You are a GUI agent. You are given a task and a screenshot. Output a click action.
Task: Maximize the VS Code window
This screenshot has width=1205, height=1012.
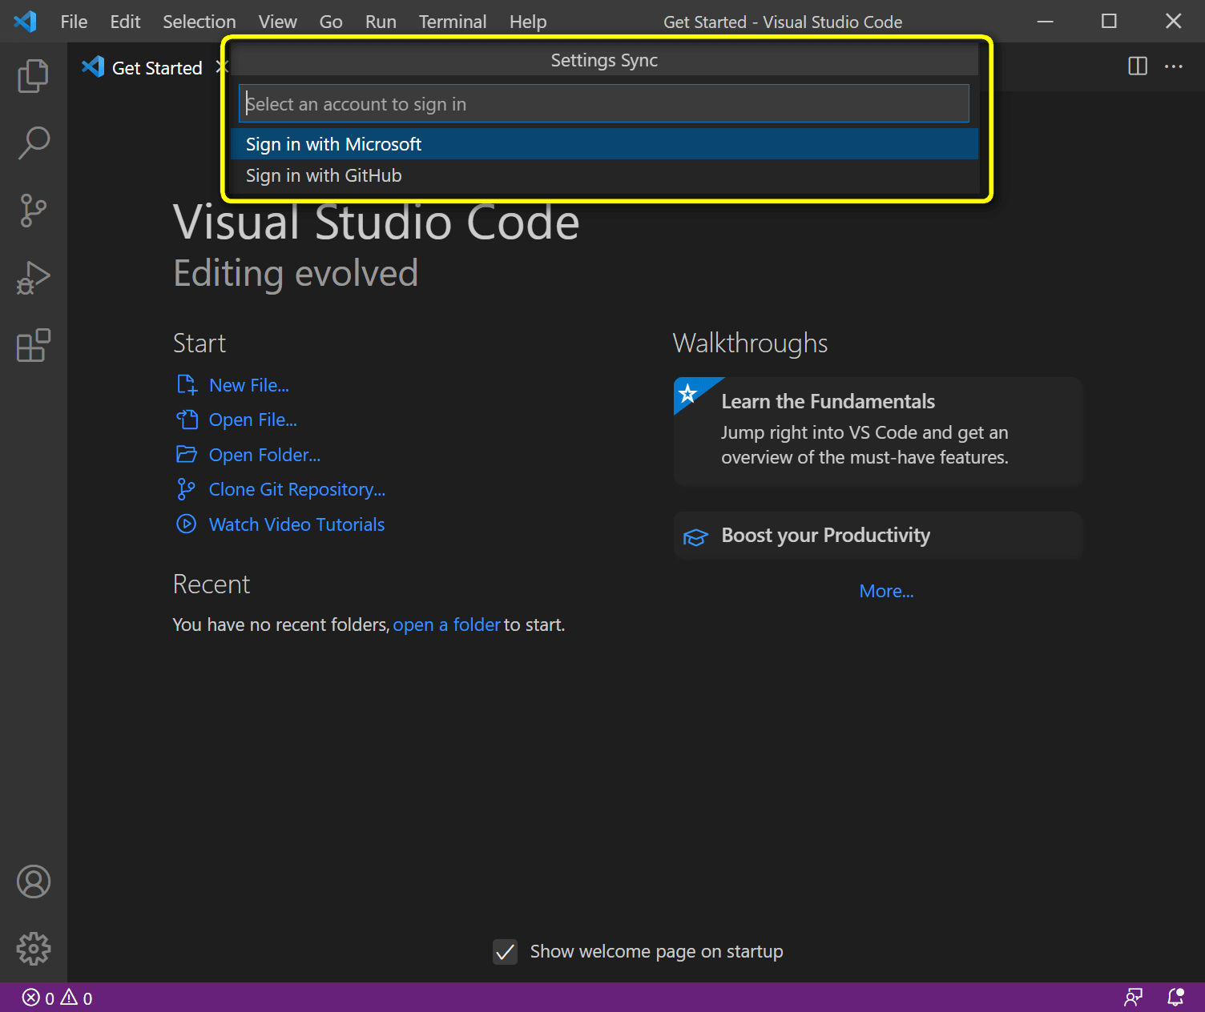(1109, 22)
